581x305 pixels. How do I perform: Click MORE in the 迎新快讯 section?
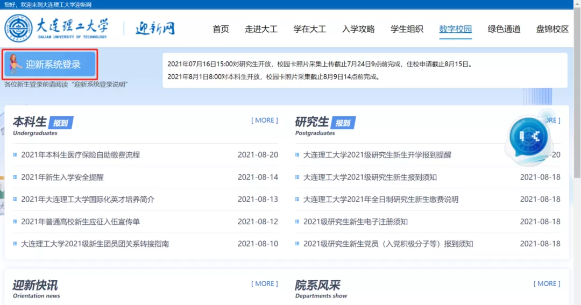(265, 283)
